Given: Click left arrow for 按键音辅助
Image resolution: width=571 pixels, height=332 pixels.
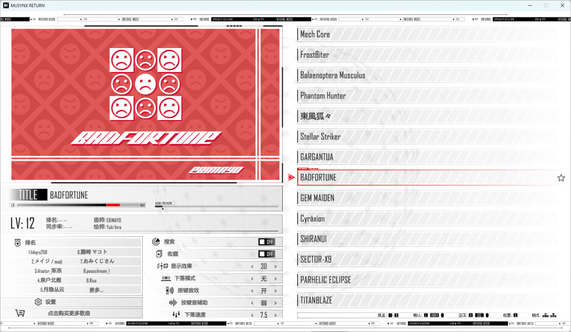Looking at the screenshot, I should 252,303.
